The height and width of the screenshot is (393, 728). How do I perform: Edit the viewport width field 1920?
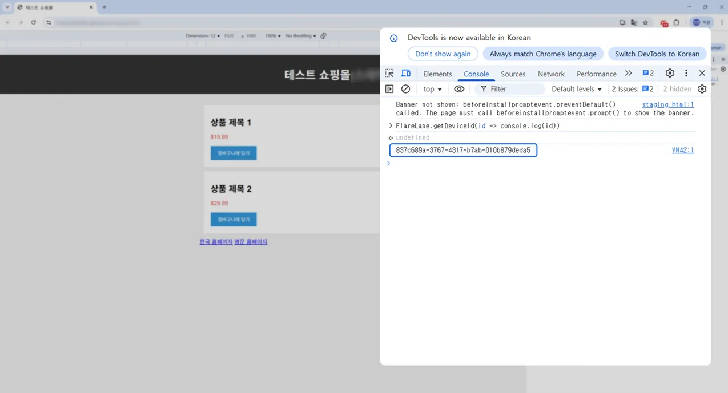point(228,36)
